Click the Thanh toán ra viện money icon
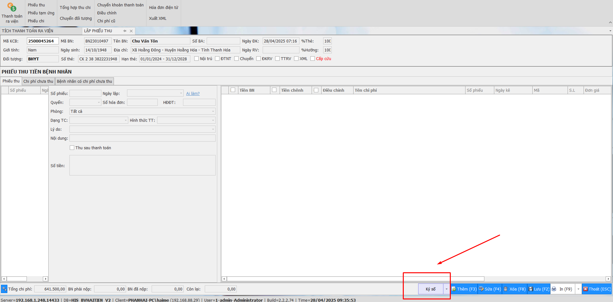The height and width of the screenshot is (302, 613). point(12,7)
